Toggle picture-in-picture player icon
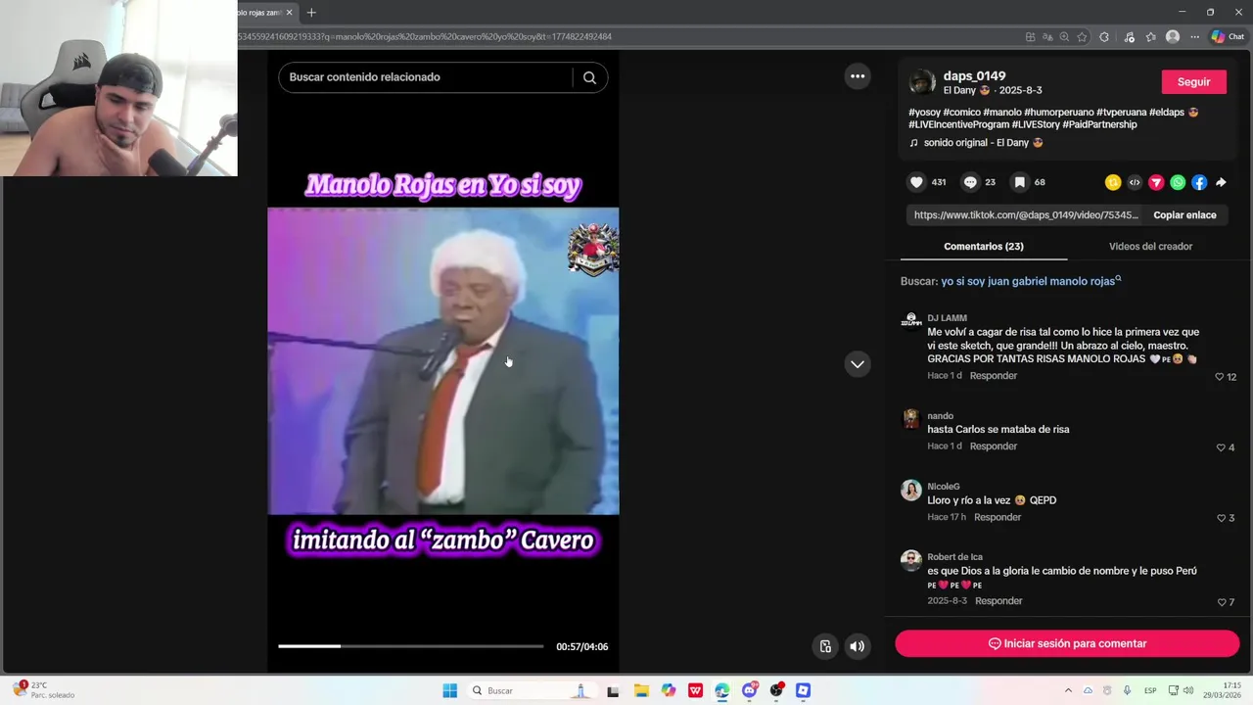This screenshot has height=705, width=1253. [x=825, y=646]
